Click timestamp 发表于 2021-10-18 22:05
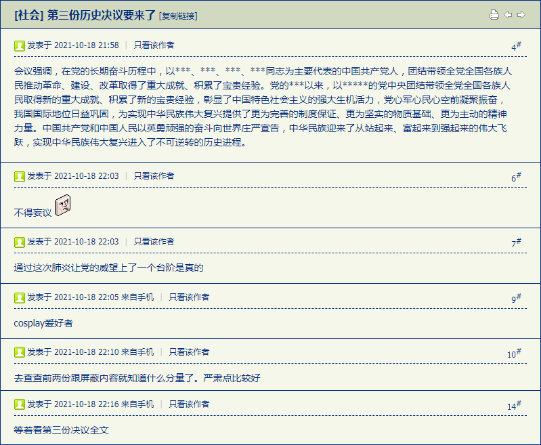The image size is (541, 445). click(x=73, y=297)
